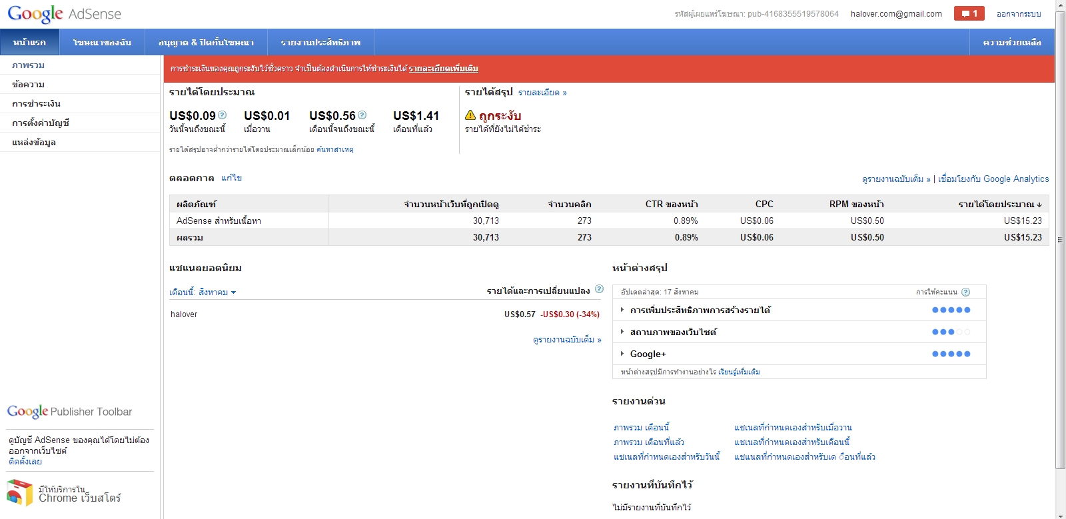Click the yellow warning icon beside ถูกระงับ
The height and width of the screenshot is (519, 1066).
[x=470, y=115]
